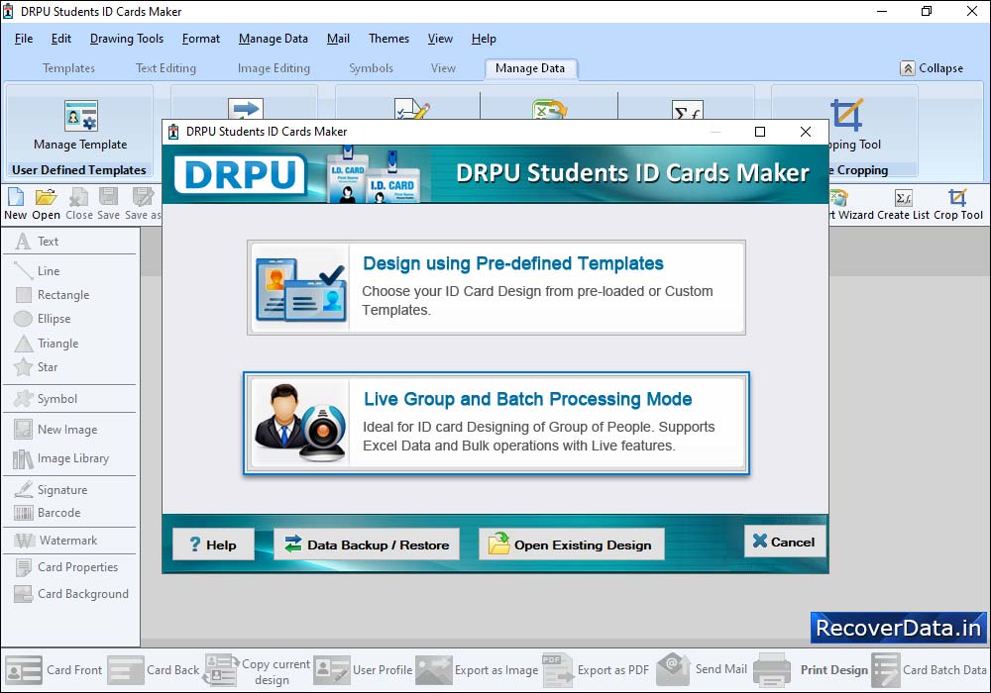Collapse the ribbon panel
Viewport: 991px width, 693px height.
tap(933, 68)
